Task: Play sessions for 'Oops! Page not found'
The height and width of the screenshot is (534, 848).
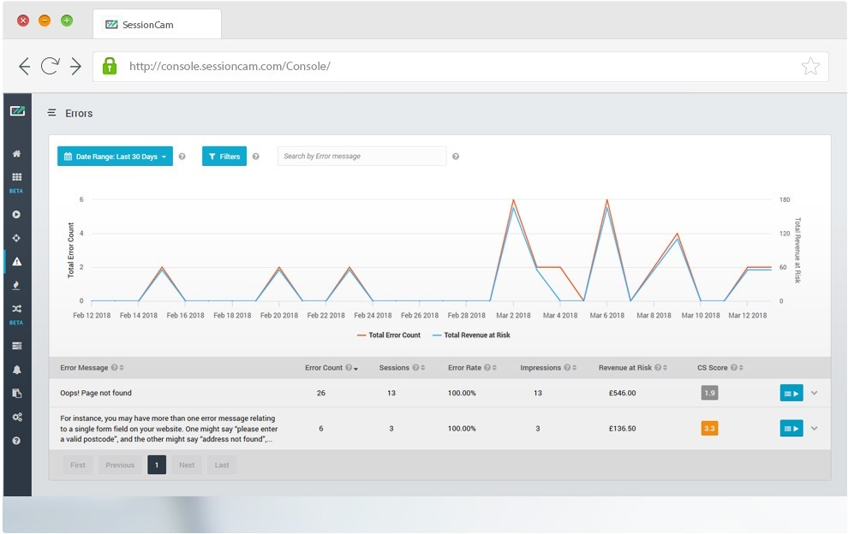Action: pyautogui.click(x=791, y=393)
